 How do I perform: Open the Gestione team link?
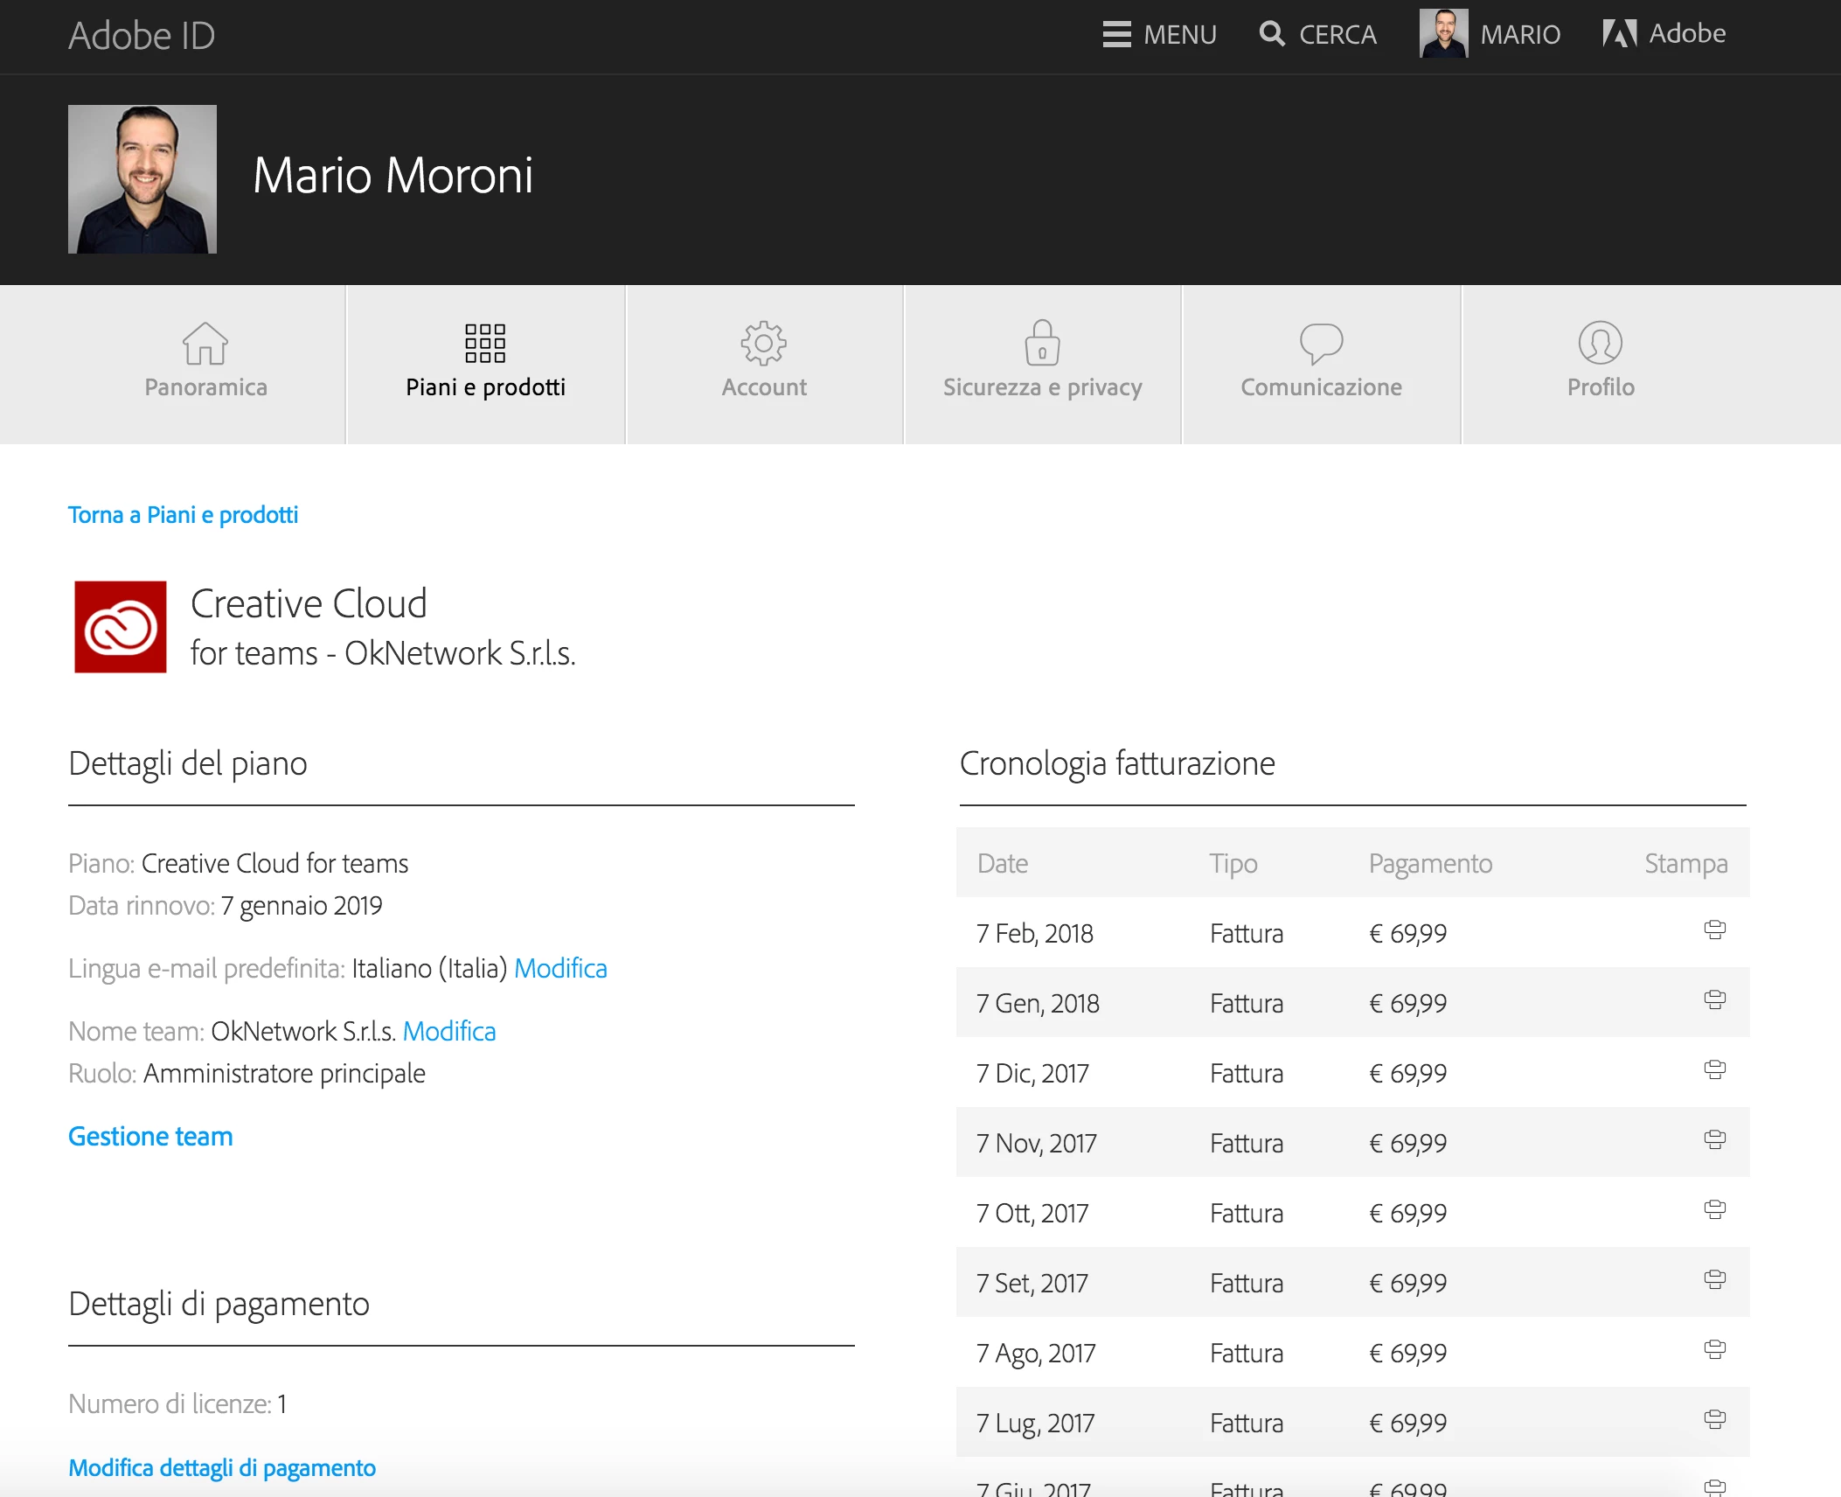150,1137
